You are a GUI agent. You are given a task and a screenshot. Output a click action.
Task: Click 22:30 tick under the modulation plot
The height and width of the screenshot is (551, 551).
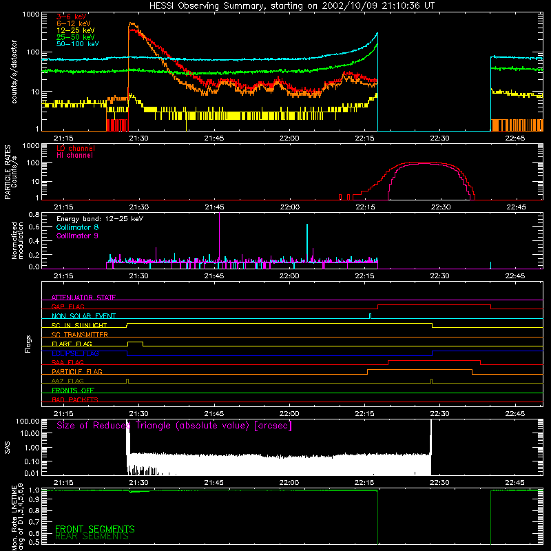coord(439,276)
